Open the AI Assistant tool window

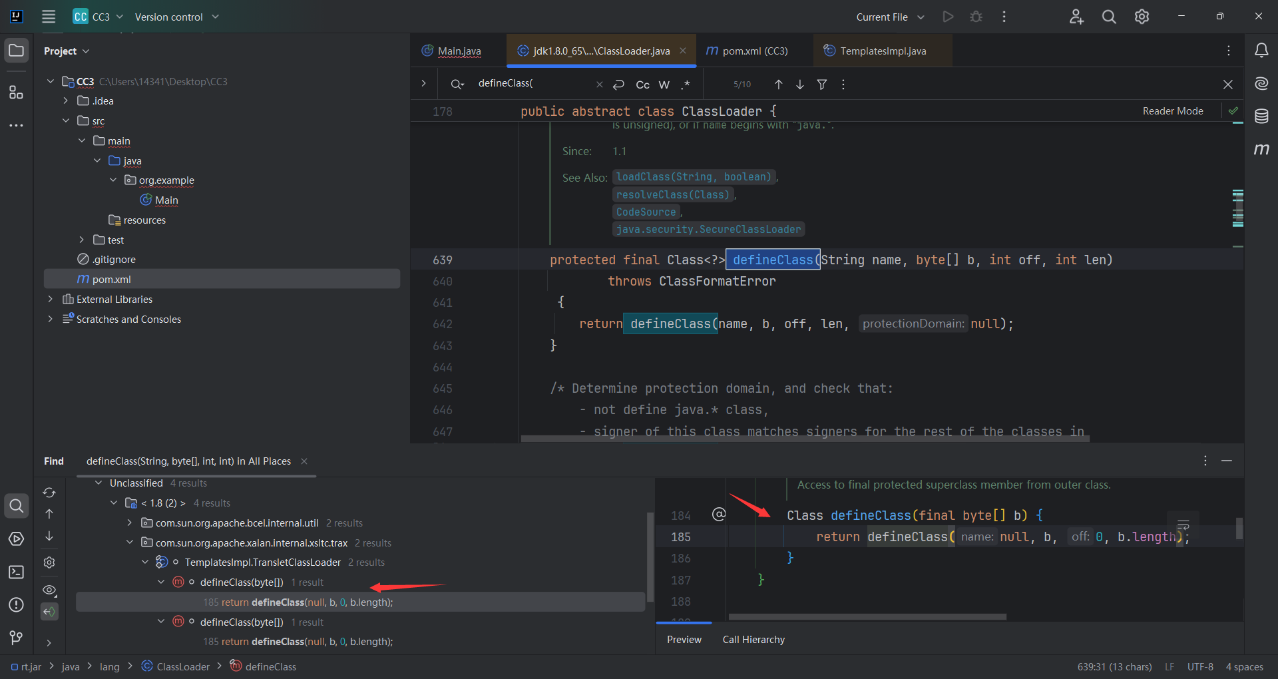(1261, 83)
